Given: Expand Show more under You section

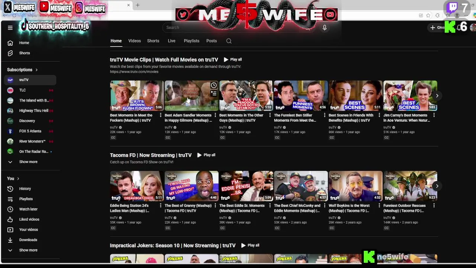Looking at the screenshot, I should (x=30, y=250).
